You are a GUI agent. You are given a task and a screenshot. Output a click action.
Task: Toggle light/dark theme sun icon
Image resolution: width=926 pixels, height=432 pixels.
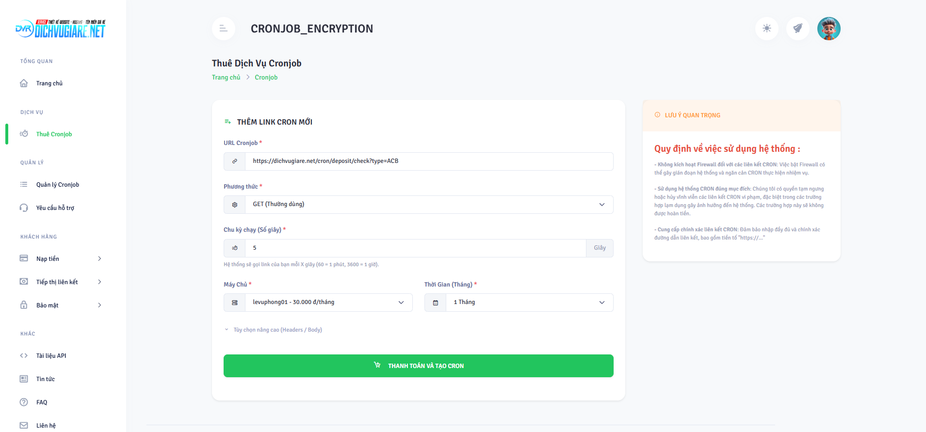tap(766, 29)
